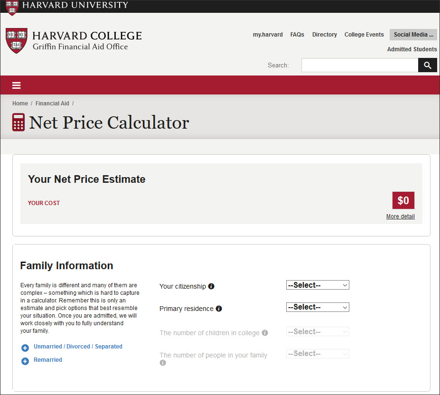Viewport: 440px width, 395px height.
Task: Click the search magnifier button
Action: tap(427, 65)
